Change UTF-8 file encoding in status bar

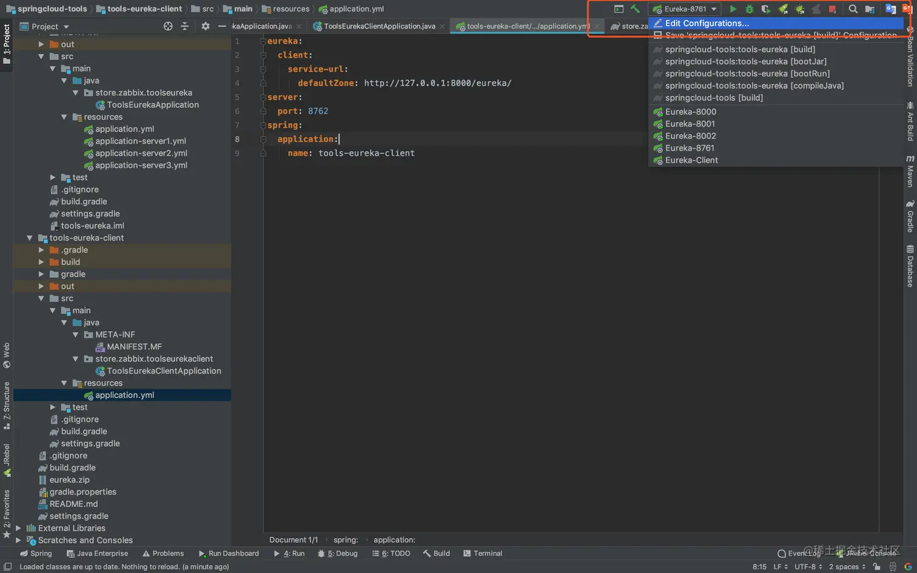[808, 567]
